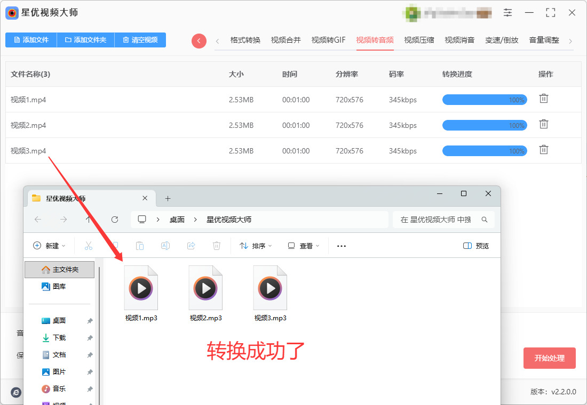Image resolution: width=587 pixels, height=405 pixels.
Task: Click the Explorer search box 在 星优视频大师 中搜索
Action: 443,220
